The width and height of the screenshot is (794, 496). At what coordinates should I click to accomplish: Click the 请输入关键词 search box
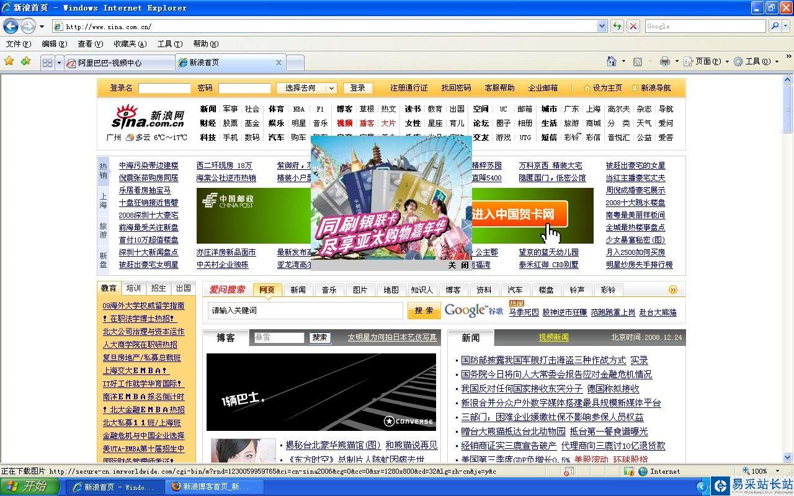tap(305, 311)
